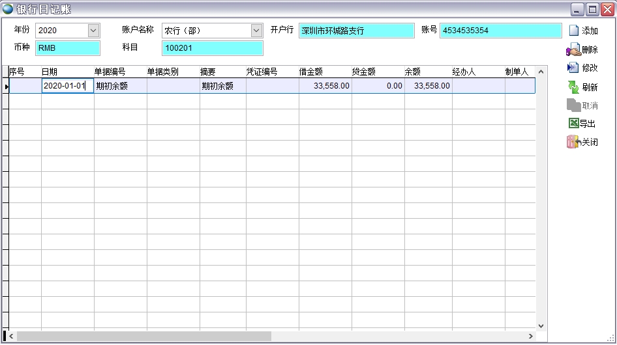Click the 关闭 (Close) door icon

click(573, 142)
